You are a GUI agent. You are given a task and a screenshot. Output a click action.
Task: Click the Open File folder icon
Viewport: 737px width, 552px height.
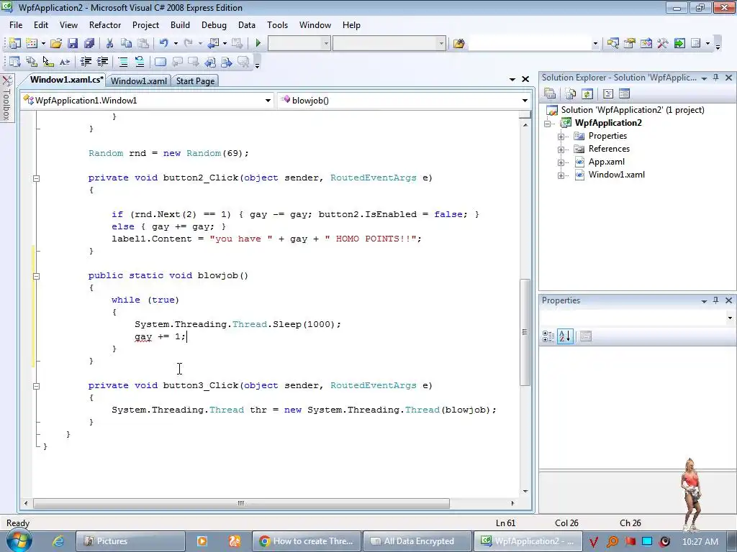[56, 43]
